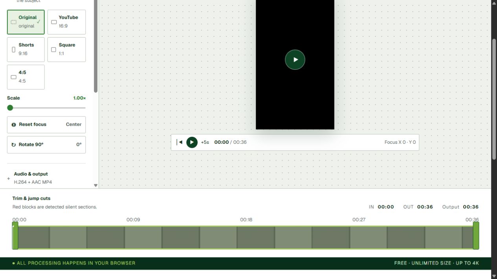Click the Rotate 90° circular arrow icon
Viewport: 497px width, 279px height.
14,145
